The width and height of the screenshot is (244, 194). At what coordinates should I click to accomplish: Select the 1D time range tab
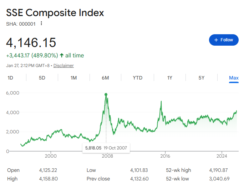[x=10, y=78]
